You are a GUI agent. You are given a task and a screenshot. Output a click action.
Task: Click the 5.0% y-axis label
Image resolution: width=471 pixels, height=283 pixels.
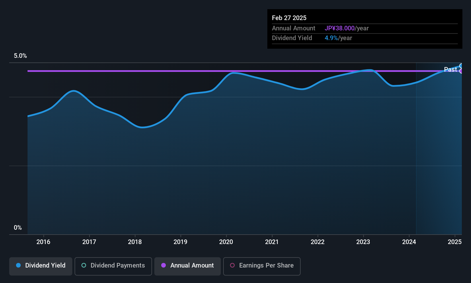tap(20, 56)
